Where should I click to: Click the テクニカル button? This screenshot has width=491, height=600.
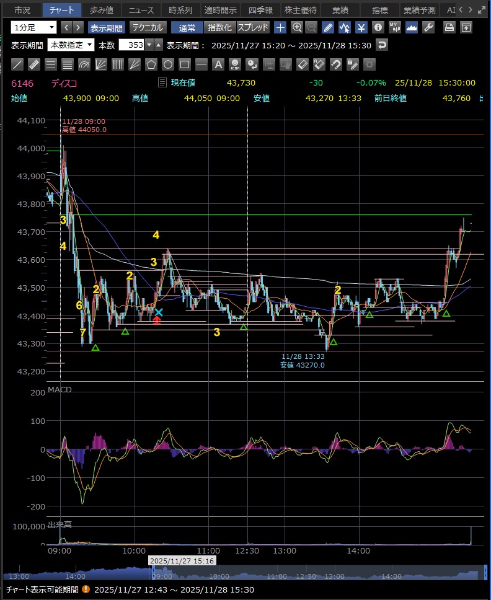point(147,27)
